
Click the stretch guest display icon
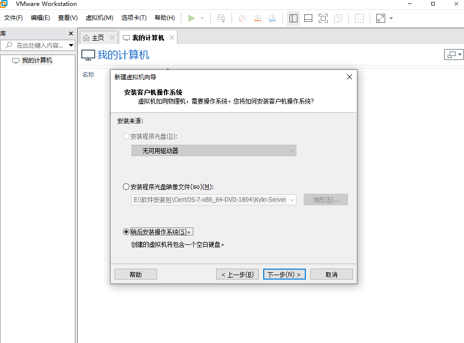coord(381,18)
